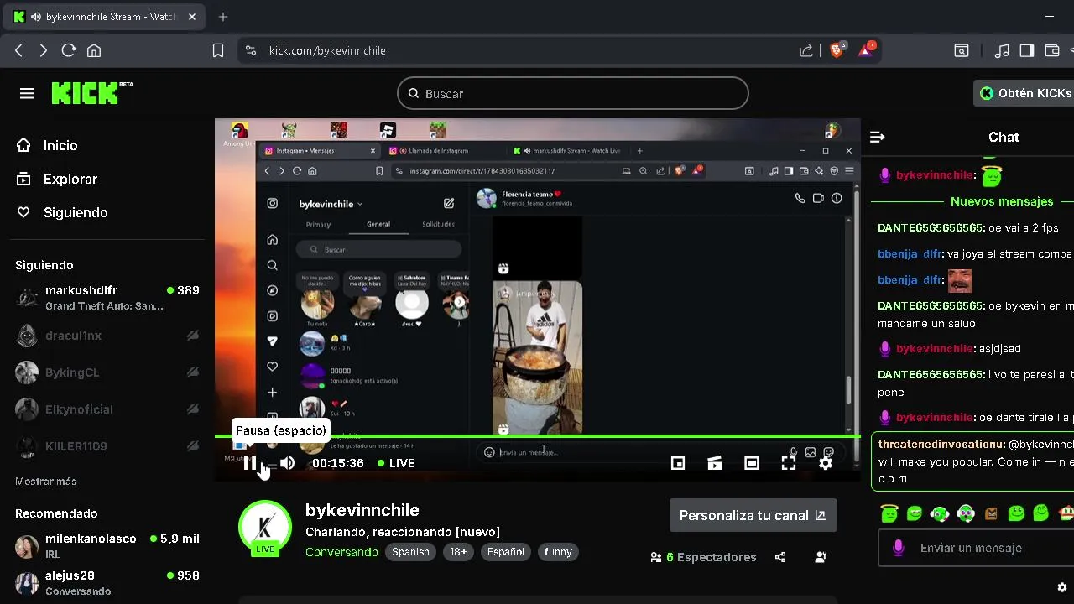
Task: Go to Inicio in sidebar
Action: coord(49,145)
